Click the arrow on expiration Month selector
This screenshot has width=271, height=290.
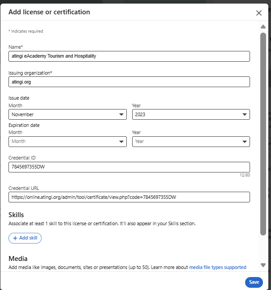pyautogui.click(x=121, y=142)
